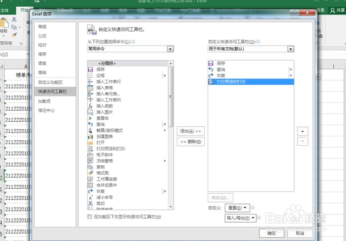Open 用于所有文档(默认) dropdown
The width and height of the screenshot is (346, 241).
[291, 49]
